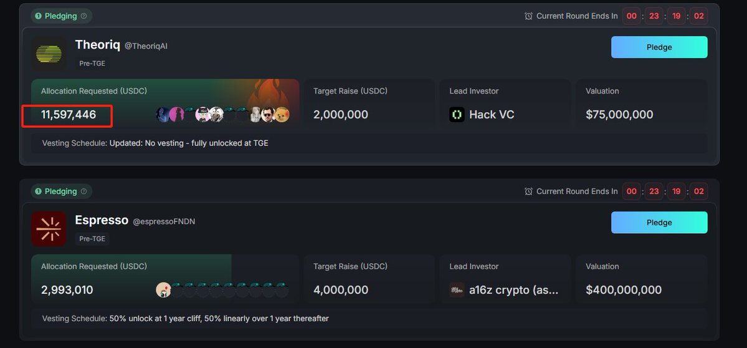Image resolution: width=747 pixels, height=348 pixels.
Task: Open the @TheoriqAI handle link
Action: [x=146, y=46]
